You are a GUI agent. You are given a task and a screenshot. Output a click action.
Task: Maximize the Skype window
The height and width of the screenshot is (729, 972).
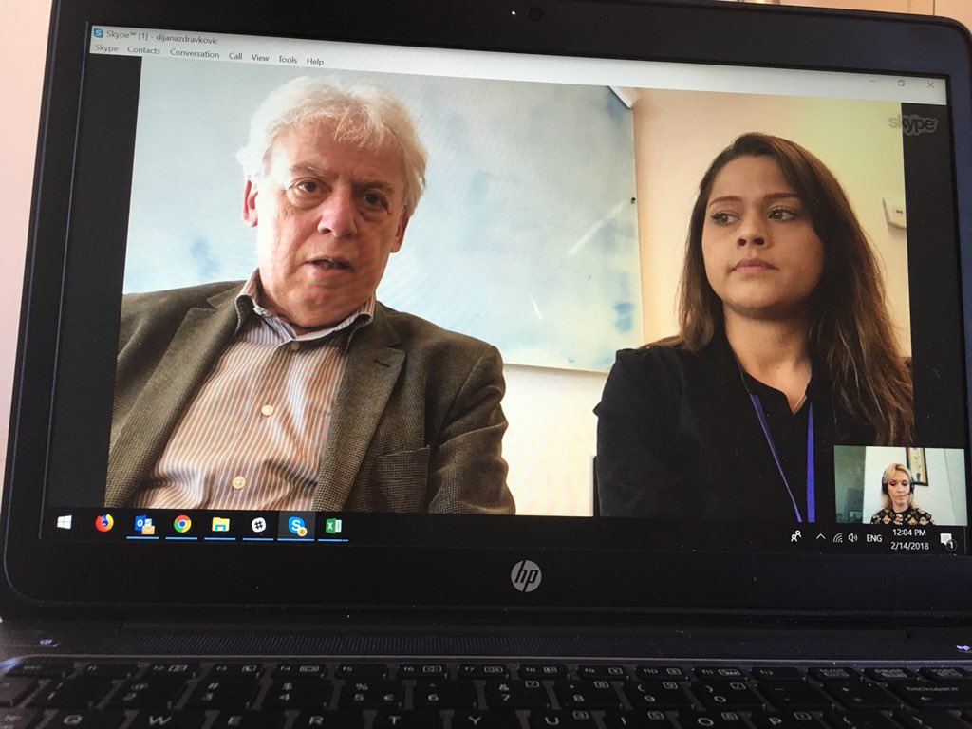(902, 84)
